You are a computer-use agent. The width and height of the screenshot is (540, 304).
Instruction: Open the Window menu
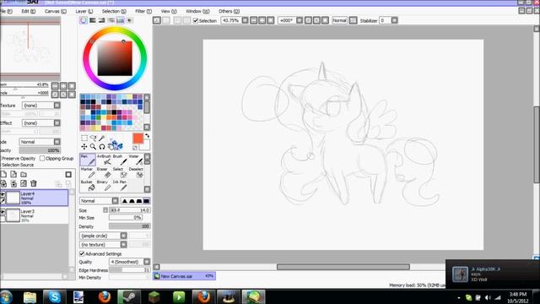click(197, 11)
